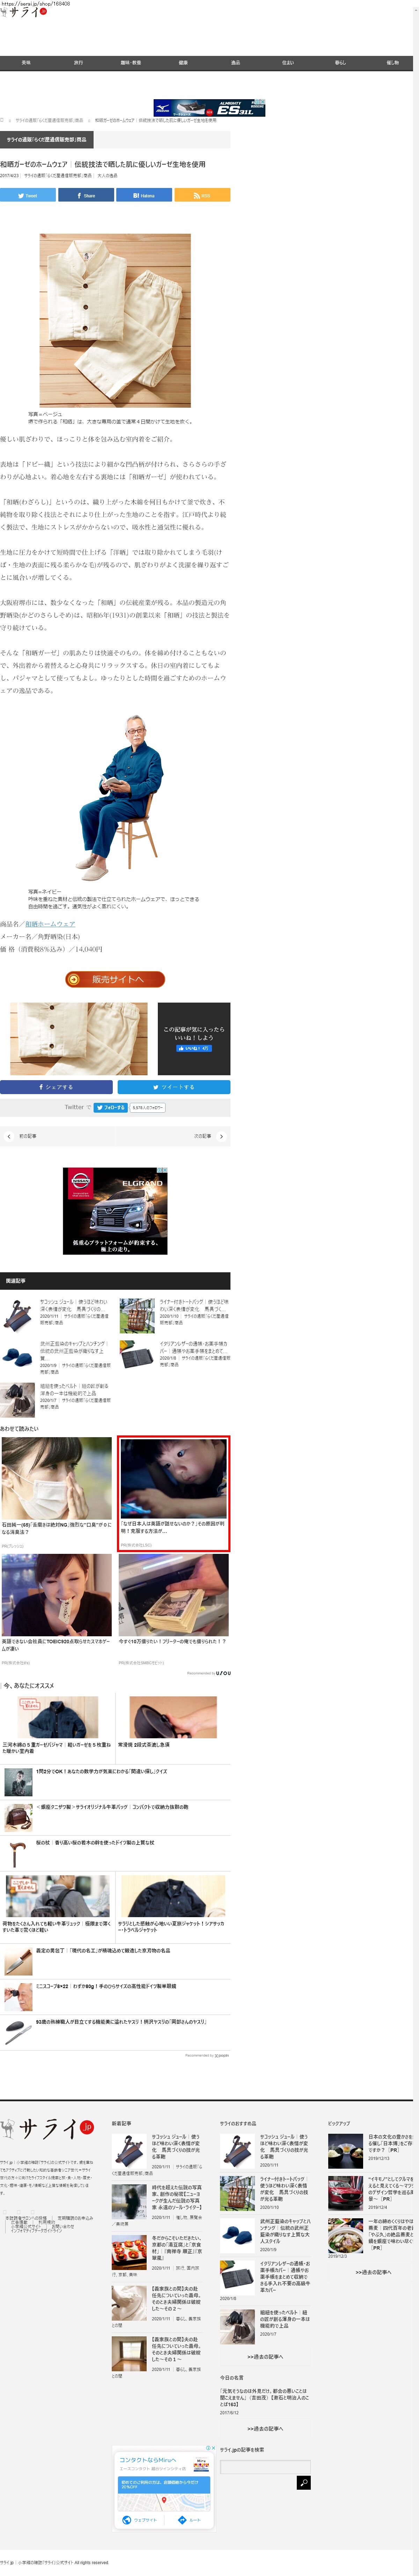Share the article via Facebook Share button
Image resolution: width=419 pixels, height=2576 pixels.
86,195
